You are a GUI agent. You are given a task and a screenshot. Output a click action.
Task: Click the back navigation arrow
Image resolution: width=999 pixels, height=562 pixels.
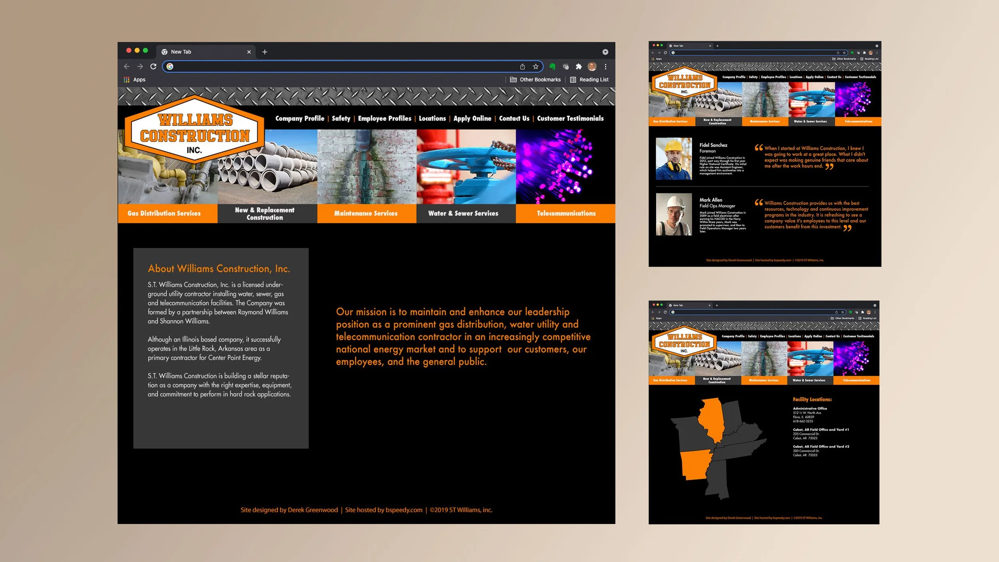(x=127, y=66)
